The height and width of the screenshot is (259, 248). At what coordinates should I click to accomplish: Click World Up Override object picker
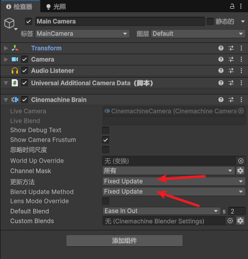241,161
